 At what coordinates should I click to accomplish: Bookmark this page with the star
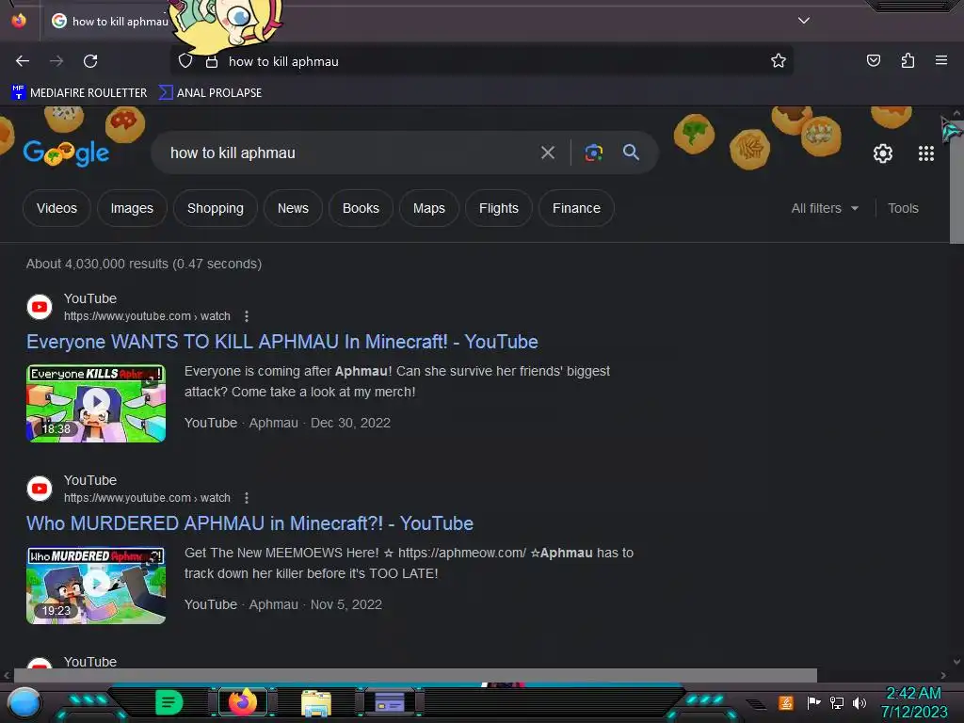(x=779, y=60)
